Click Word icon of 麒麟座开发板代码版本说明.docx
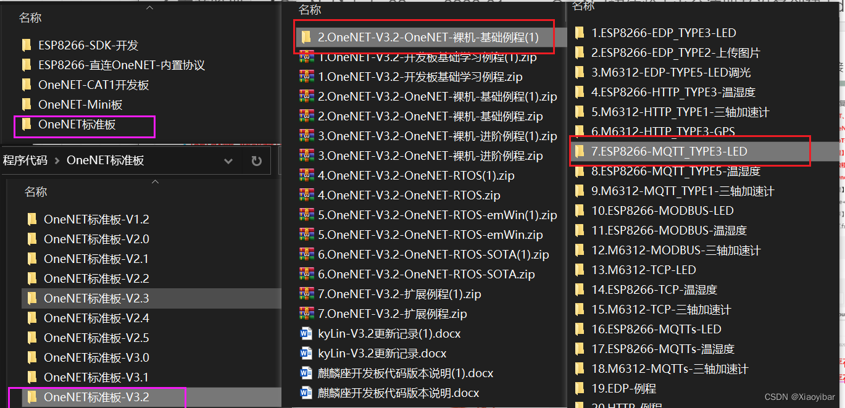This screenshot has width=845, height=408. 306,393
